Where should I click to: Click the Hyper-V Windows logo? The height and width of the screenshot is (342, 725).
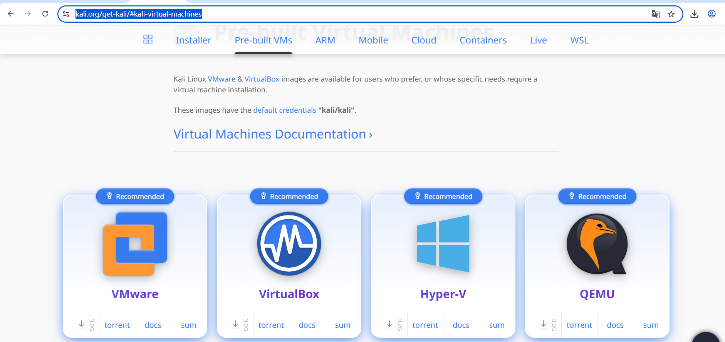[x=443, y=244]
